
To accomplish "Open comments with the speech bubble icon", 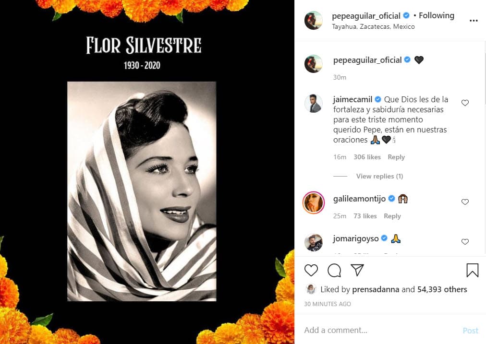I will pos(334,270).
